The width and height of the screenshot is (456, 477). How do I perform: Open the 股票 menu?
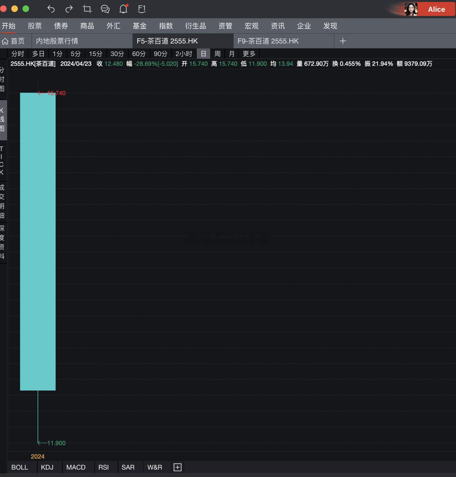coord(35,26)
